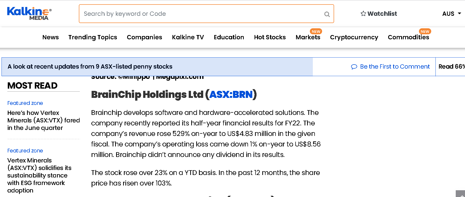Open Kalkine TV
This screenshot has width=465, height=197.
(x=188, y=37)
